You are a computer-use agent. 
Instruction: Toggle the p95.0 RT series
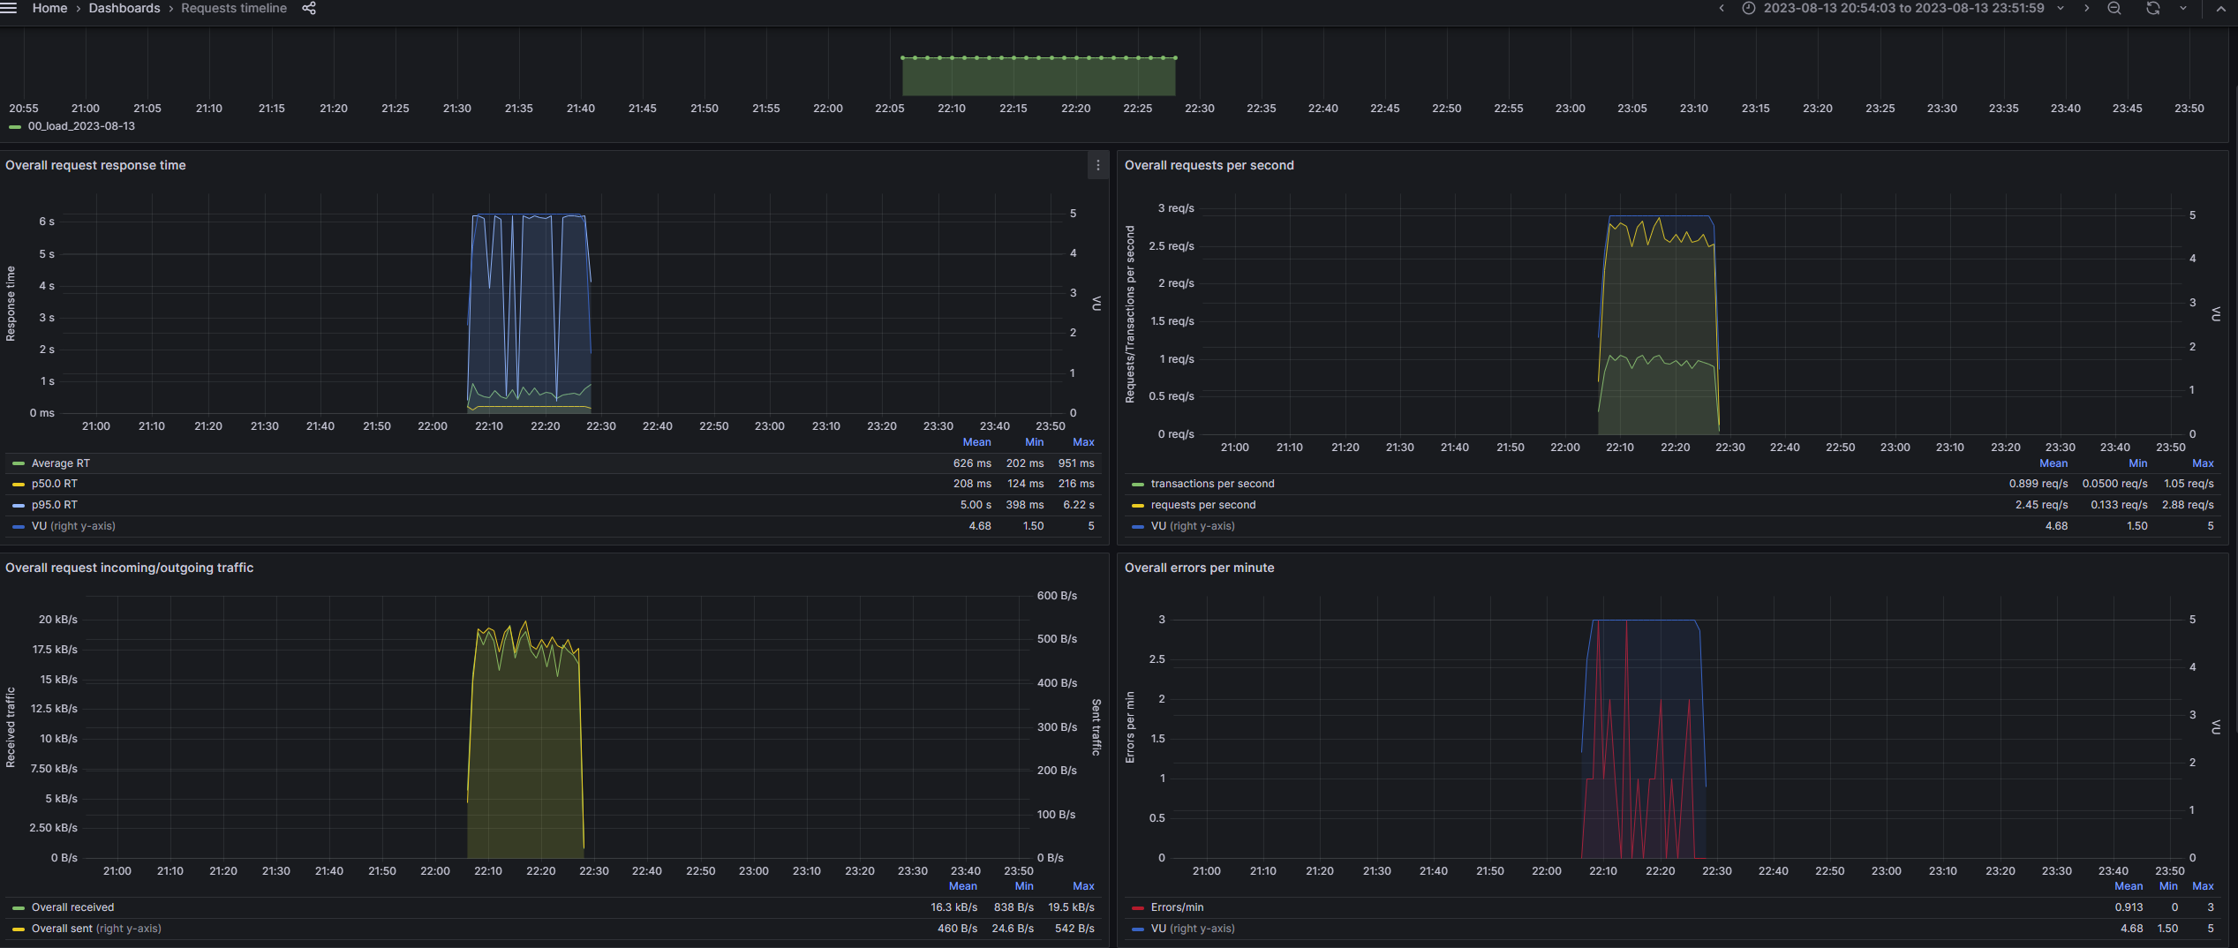[x=54, y=505]
